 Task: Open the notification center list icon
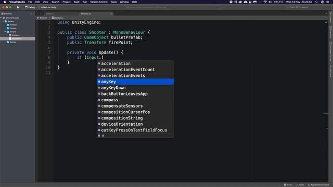click(327, 2)
